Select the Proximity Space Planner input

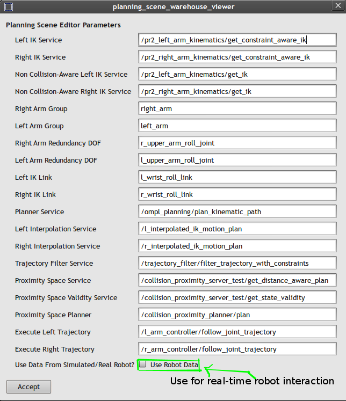[237, 315]
